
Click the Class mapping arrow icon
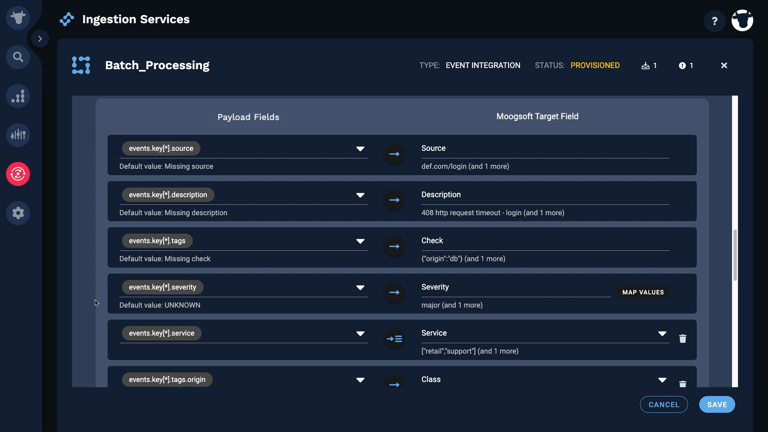pos(394,382)
